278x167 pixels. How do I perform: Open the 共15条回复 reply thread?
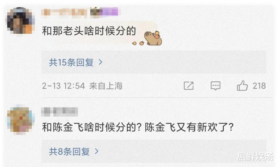point(71,62)
